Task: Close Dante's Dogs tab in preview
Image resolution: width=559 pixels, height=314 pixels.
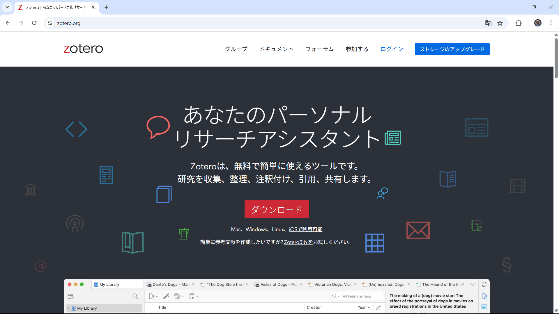Action: tap(193, 284)
